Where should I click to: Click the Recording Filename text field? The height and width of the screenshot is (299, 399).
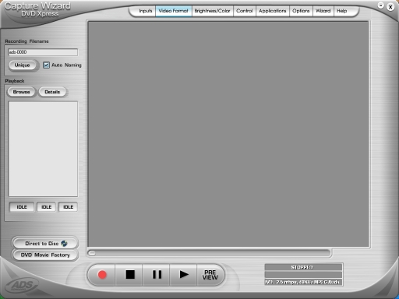(43, 52)
